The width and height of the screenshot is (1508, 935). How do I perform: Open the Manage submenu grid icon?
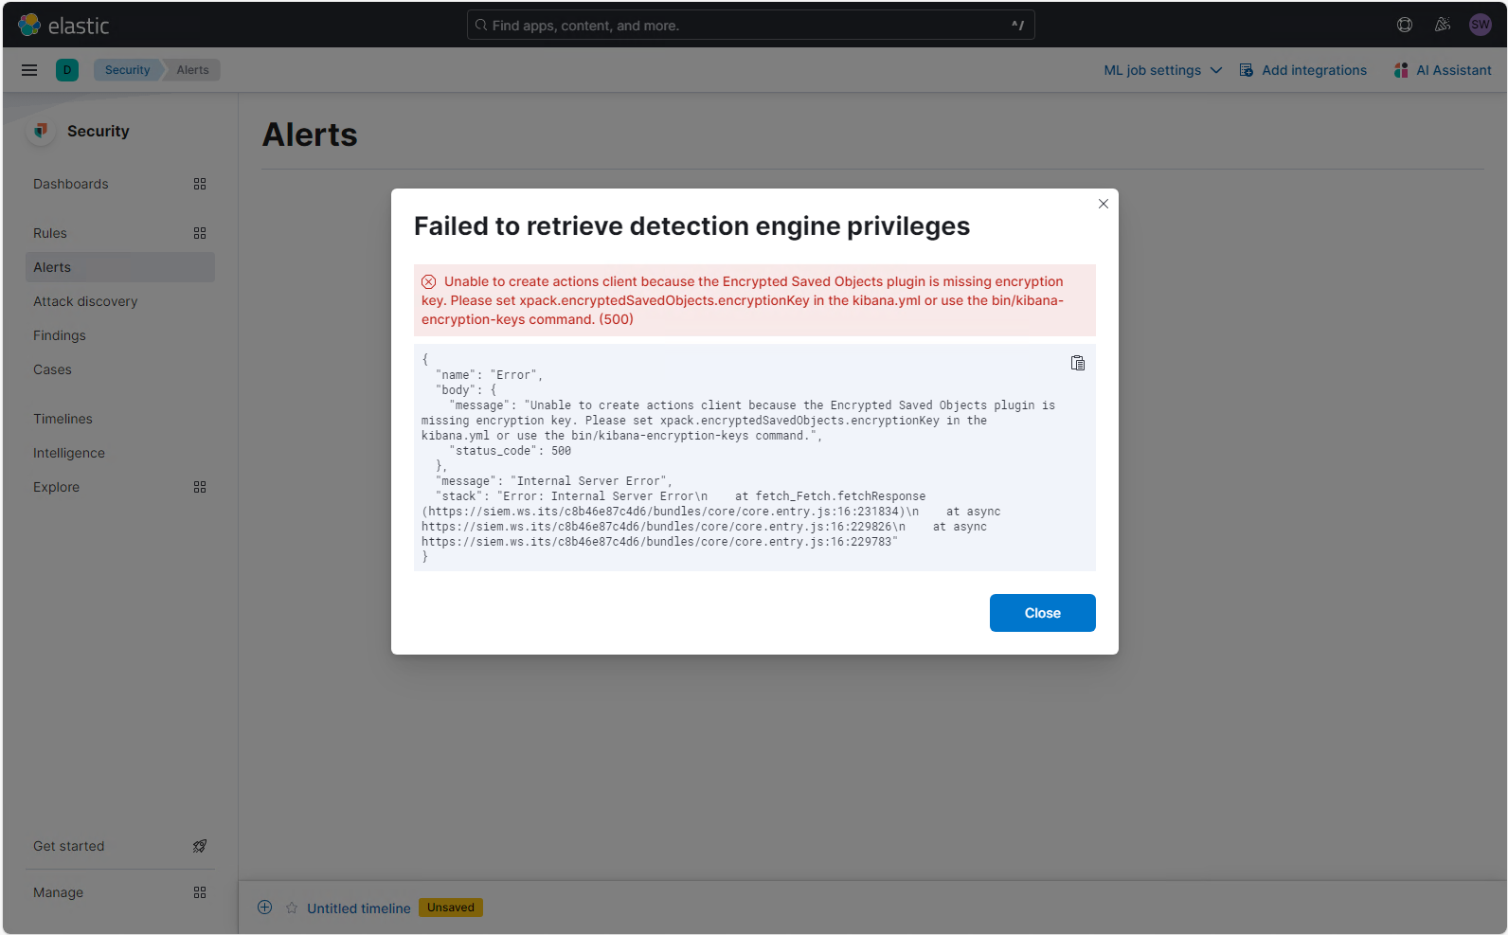pyautogui.click(x=200, y=892)
